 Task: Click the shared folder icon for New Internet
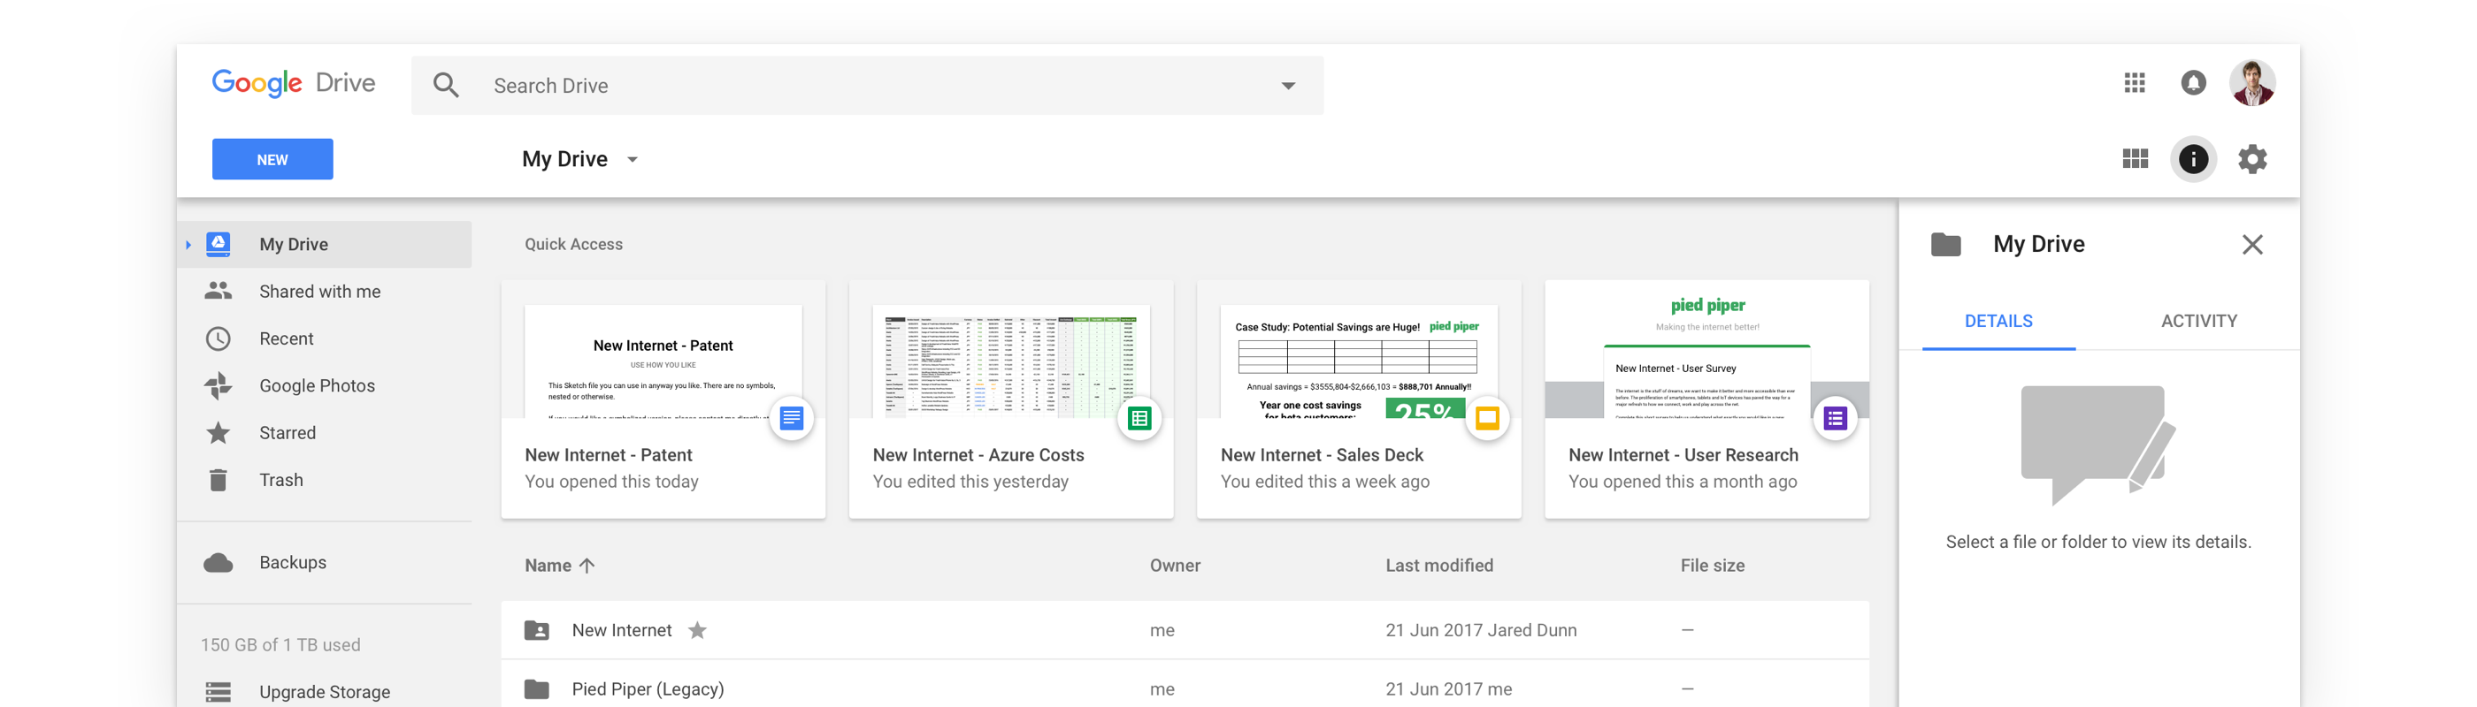[x=537, y=630]
